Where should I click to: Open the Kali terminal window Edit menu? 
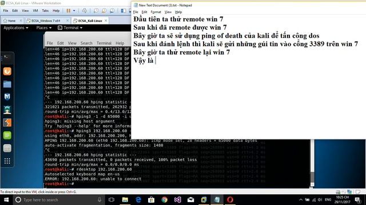click(61, 43)
